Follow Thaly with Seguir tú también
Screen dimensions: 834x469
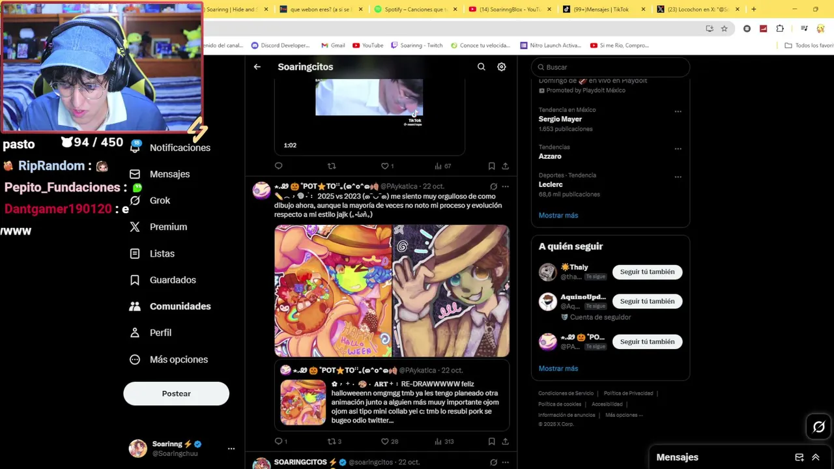tap(647, 272)
